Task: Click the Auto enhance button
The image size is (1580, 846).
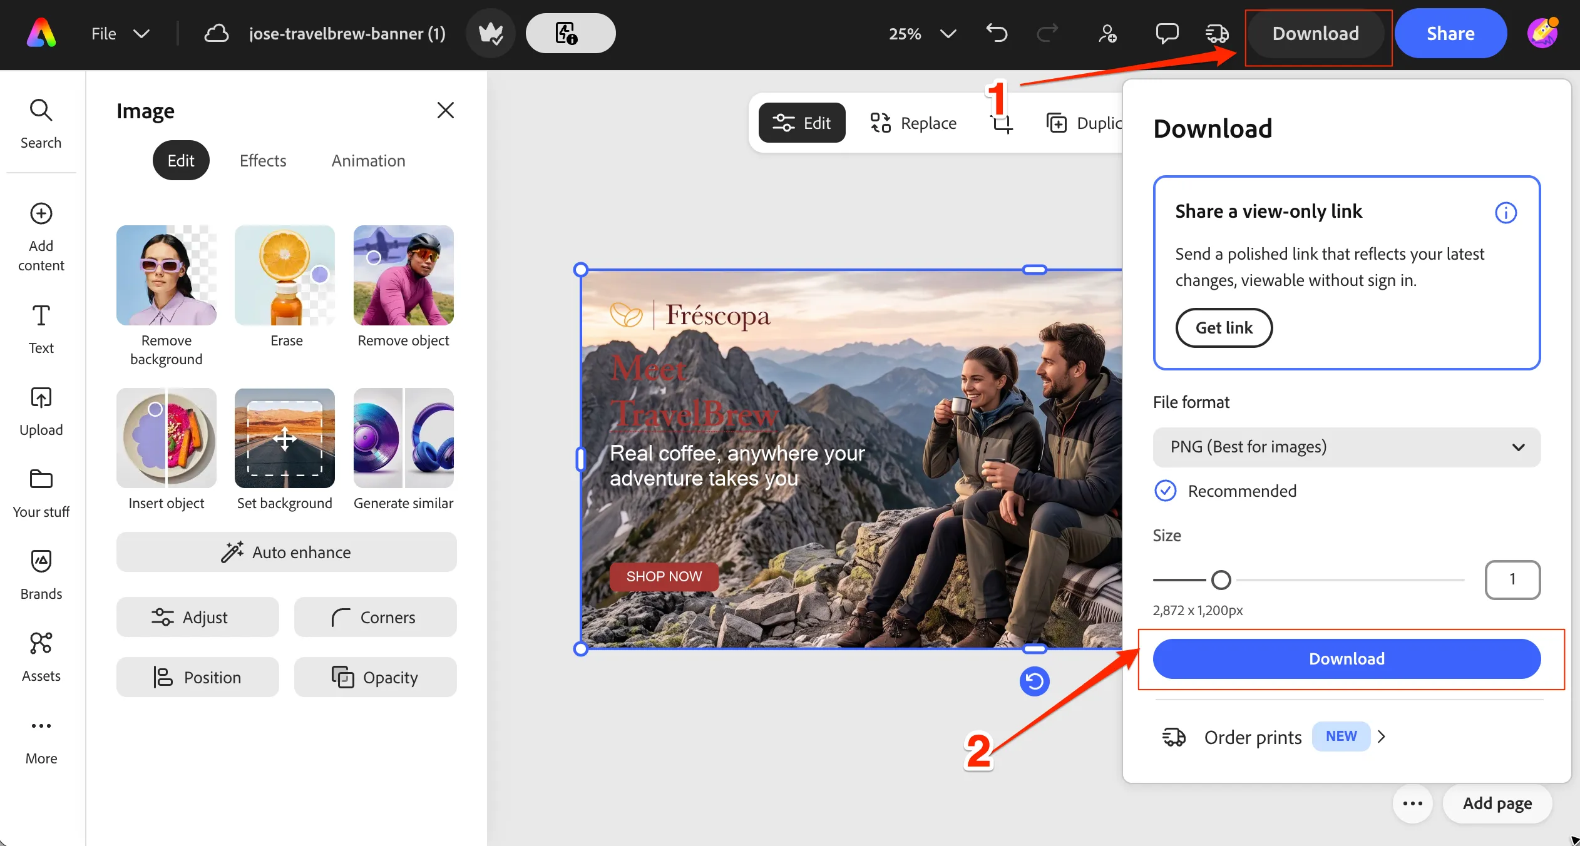Action: (x=286, y=552)
